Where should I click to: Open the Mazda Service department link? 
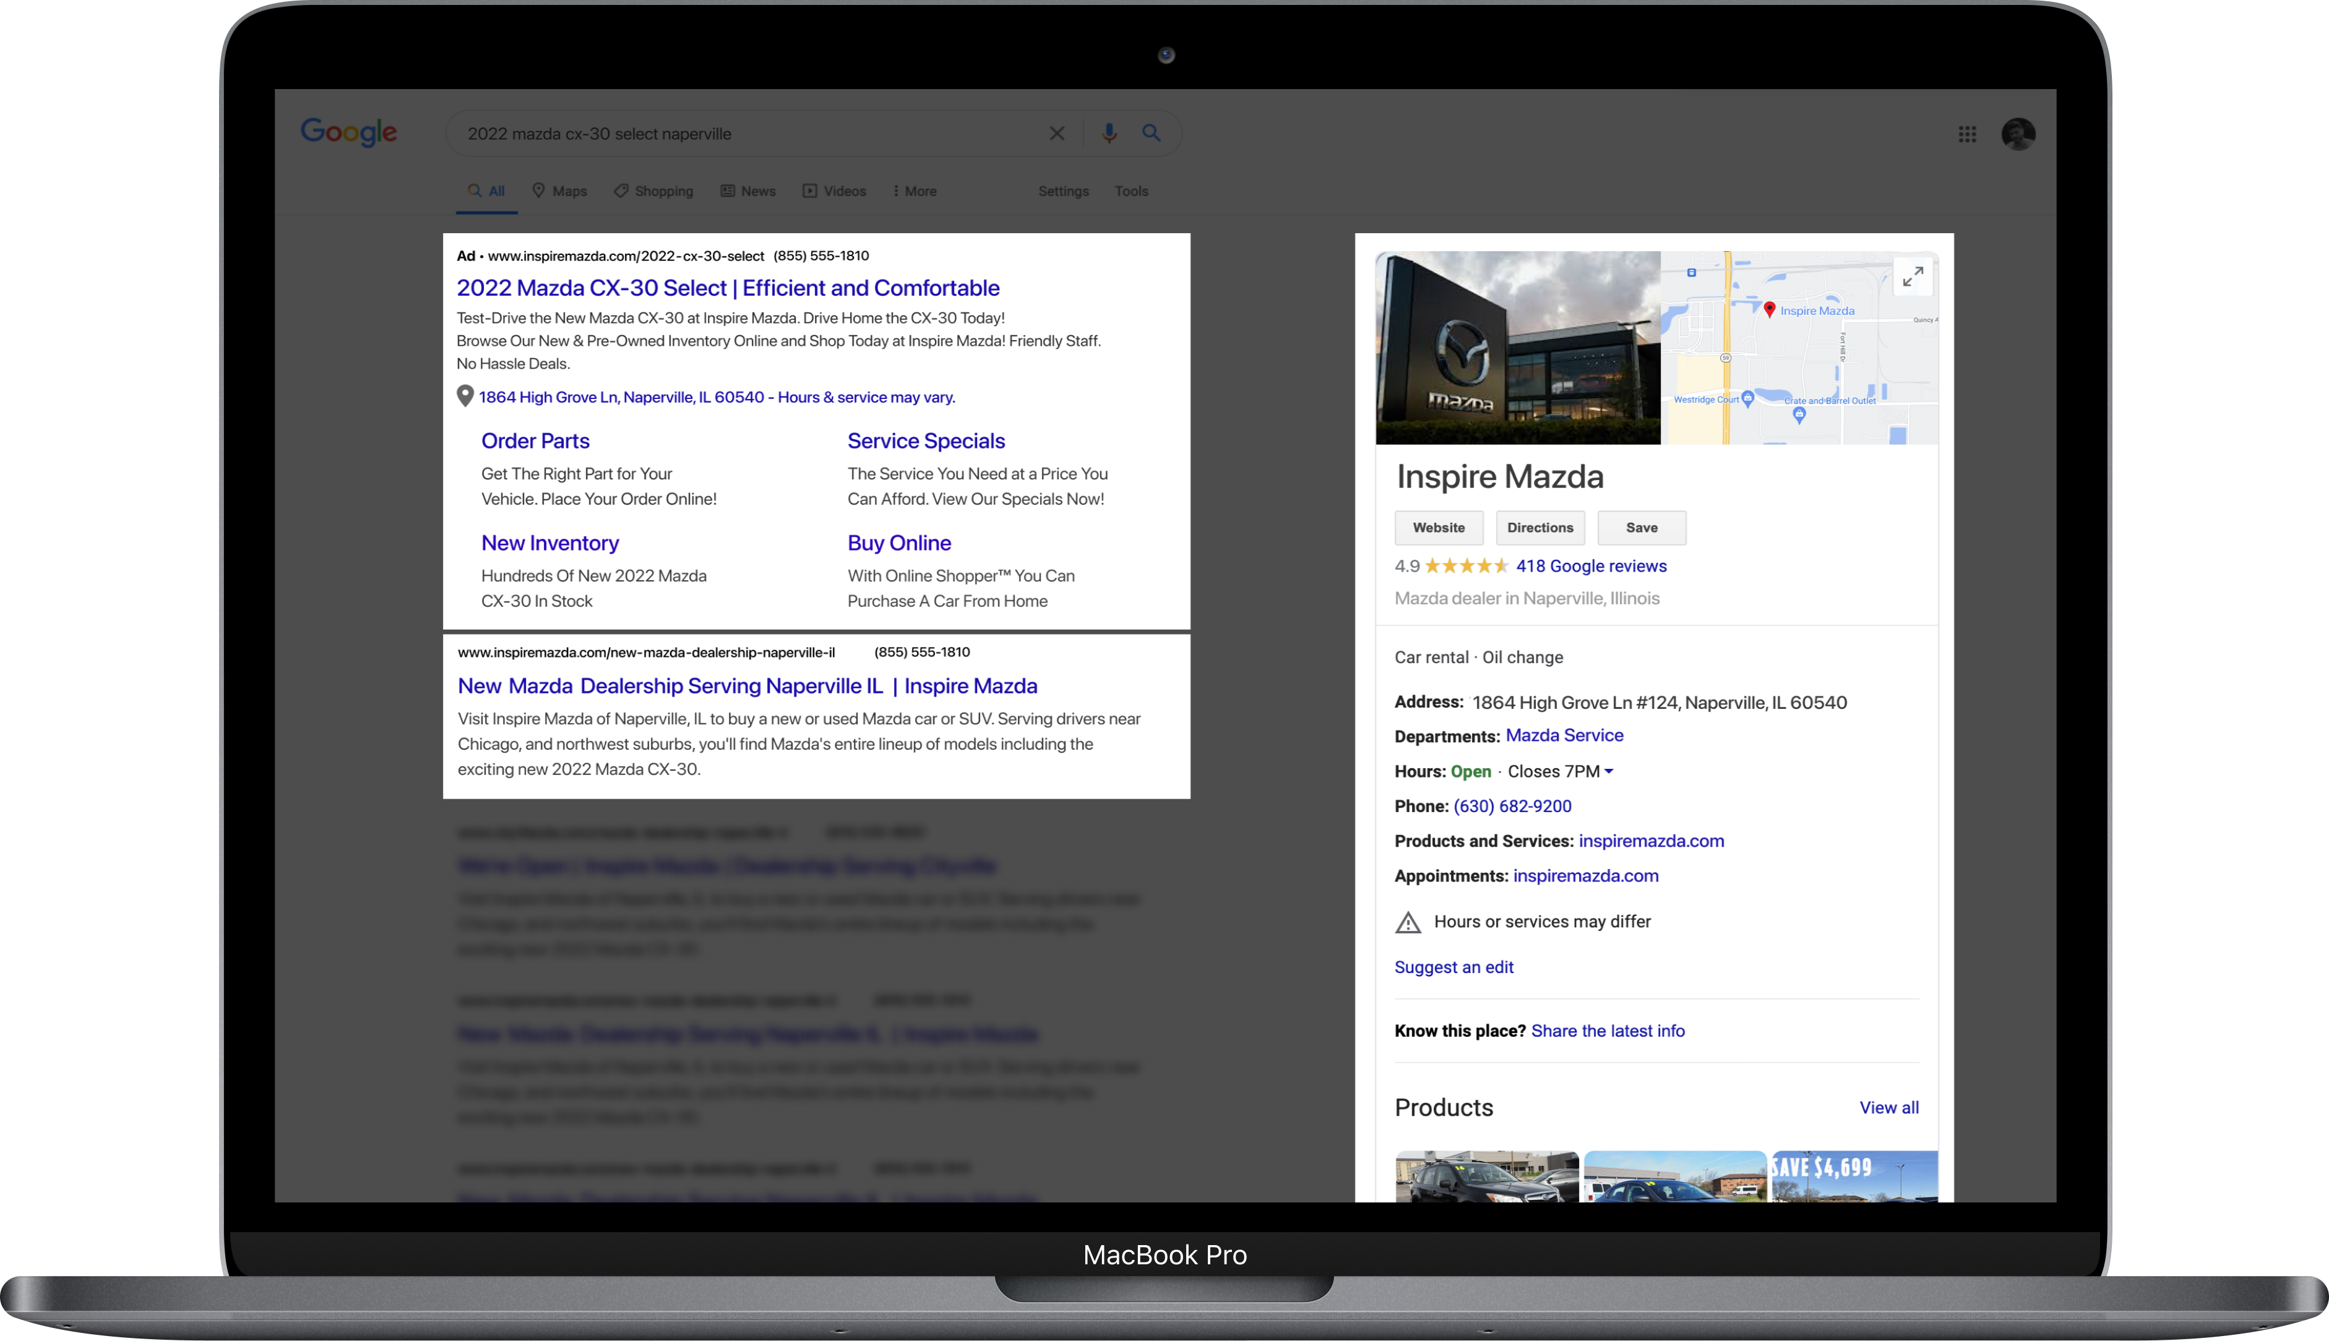point(1564,735)
